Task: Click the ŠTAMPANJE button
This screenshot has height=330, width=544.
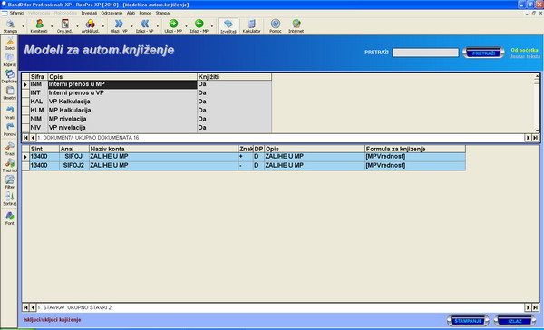Action: coord(468,321)
